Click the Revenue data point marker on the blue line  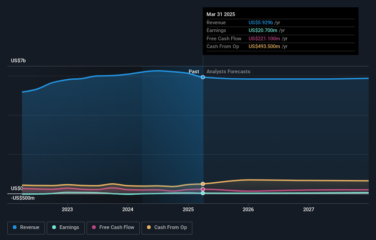(x=203, y=77)
